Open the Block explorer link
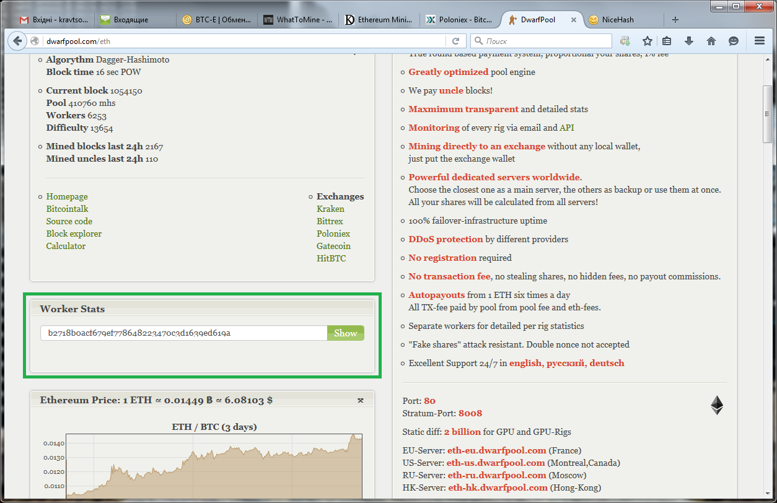 [x=74, y=234]
